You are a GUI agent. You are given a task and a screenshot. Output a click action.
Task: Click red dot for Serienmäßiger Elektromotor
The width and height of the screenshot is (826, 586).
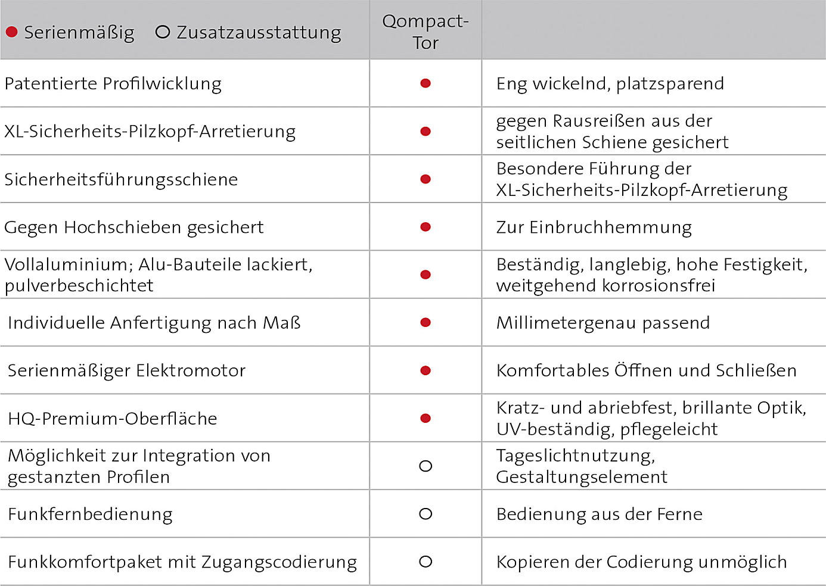coord(426,370)
